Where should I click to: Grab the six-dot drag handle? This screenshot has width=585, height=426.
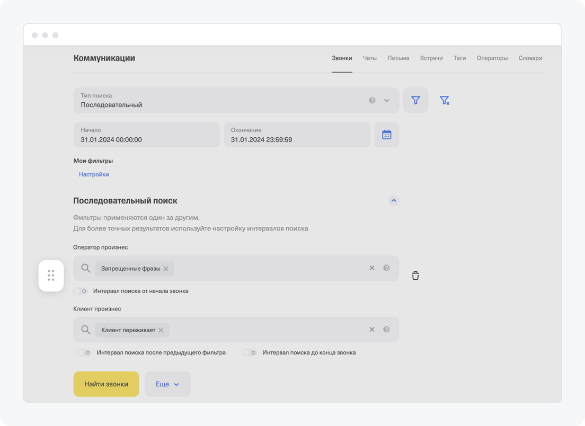coord(51,276)
